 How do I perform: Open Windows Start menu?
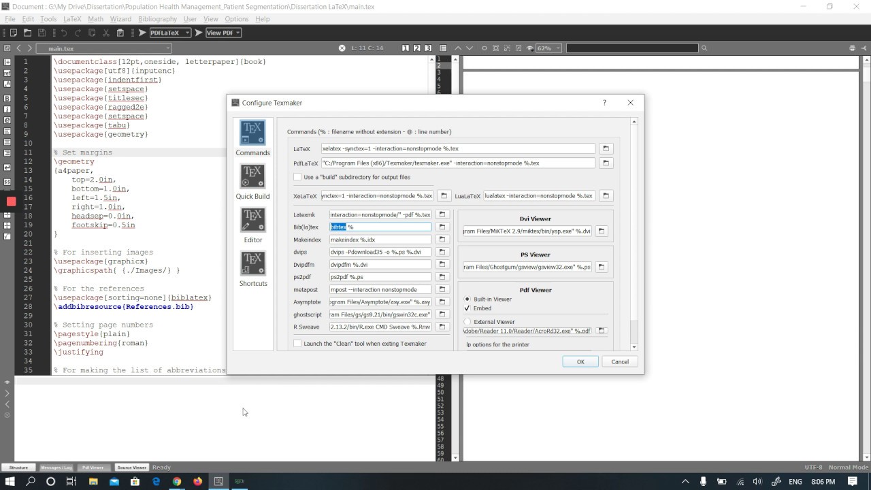pos(10,481)
